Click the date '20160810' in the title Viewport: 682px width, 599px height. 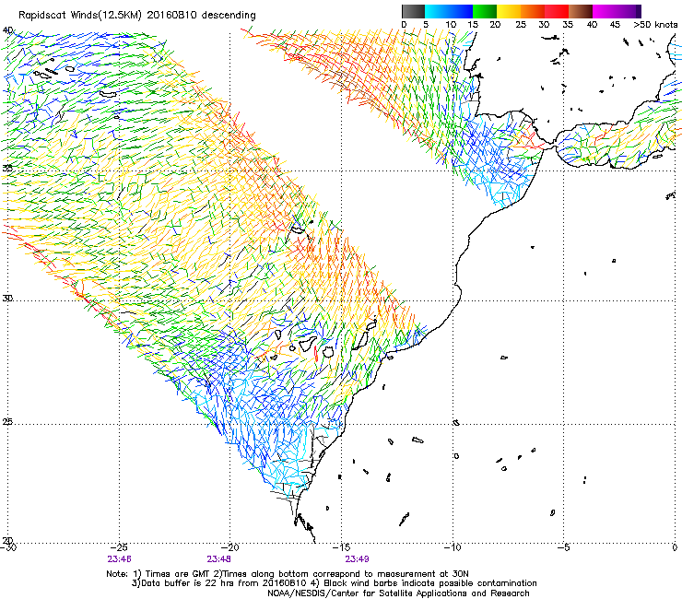(x=171, y=16)
